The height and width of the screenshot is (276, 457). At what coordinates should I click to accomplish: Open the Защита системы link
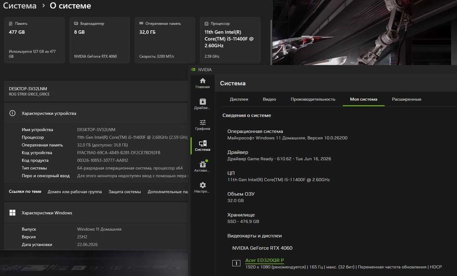(x=124, y=192)
